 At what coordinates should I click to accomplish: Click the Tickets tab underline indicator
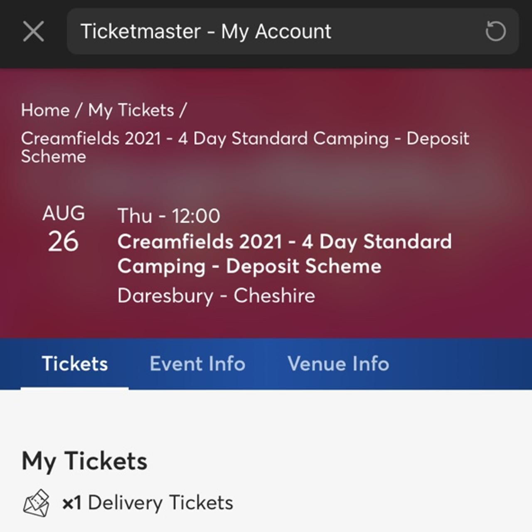pyautogui.click(x=74, y=388)
